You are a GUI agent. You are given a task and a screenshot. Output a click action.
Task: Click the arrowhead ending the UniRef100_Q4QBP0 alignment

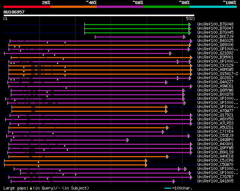pos(128,140)
